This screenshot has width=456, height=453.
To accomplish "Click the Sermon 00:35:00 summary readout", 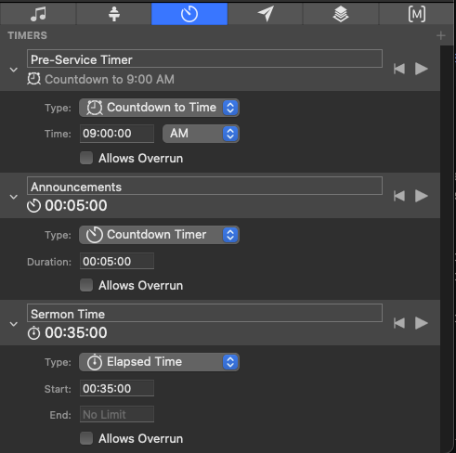I will tap(76, 332).
